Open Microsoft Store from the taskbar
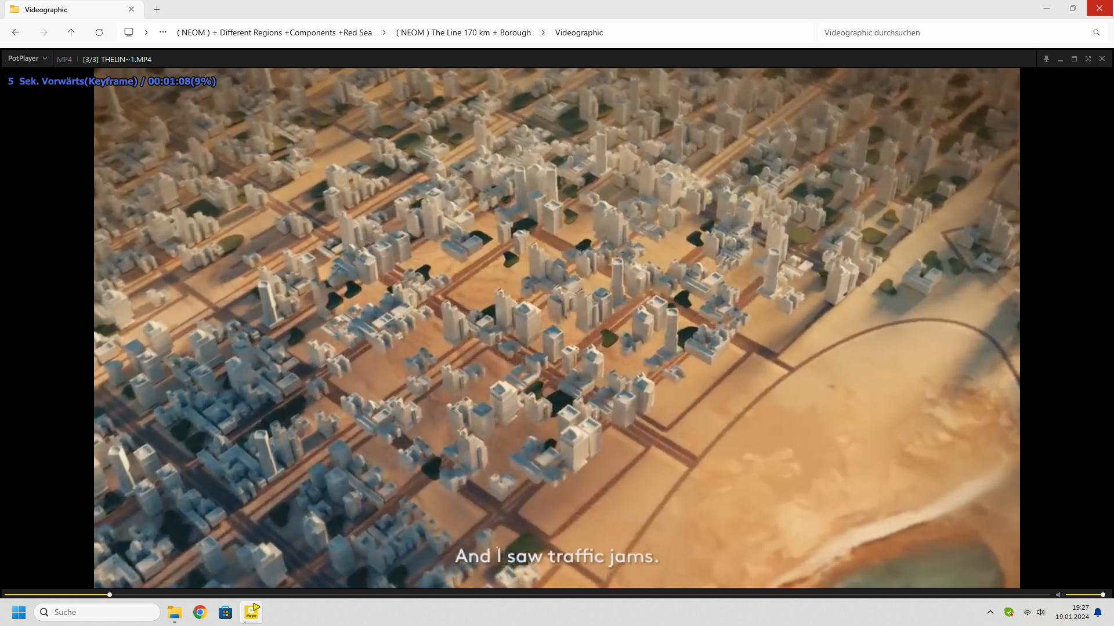 (x=226, y=612)
